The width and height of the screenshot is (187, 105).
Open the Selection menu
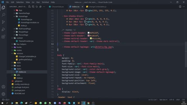[20, 2]
